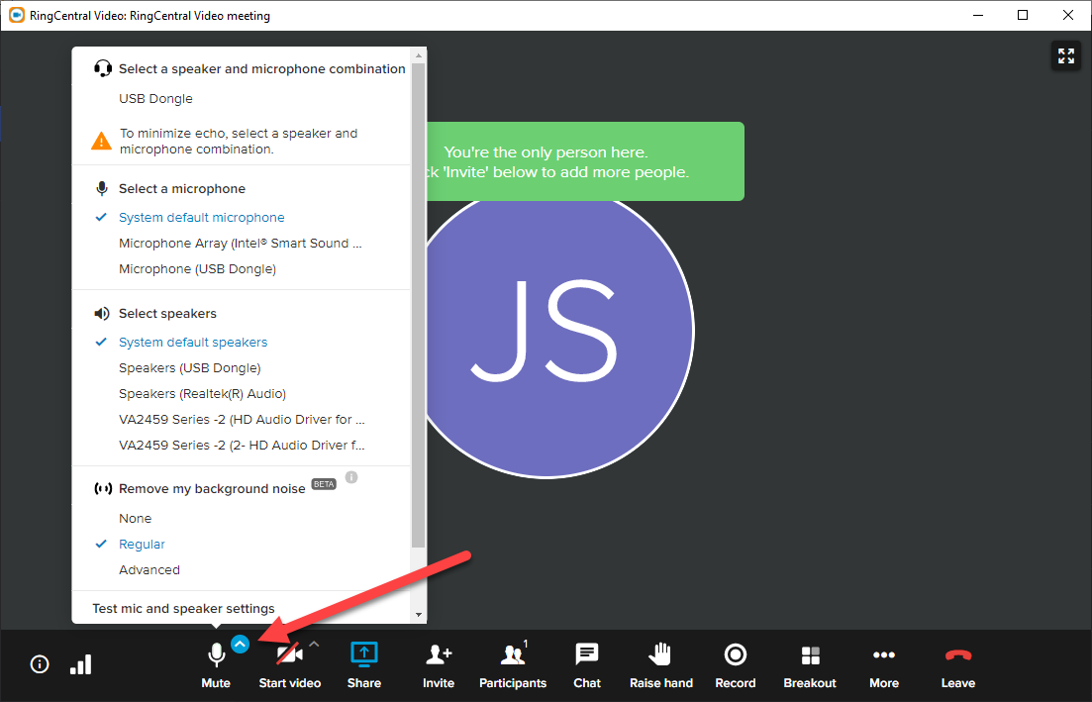Image resolution: width=1092 pixels, height=702 pixels.
Task: Choose System default microphone
Action: pos(201,217)
